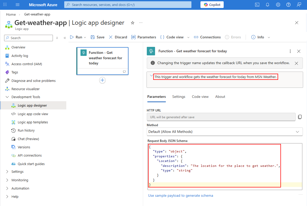Open Run history

[26, 130]
